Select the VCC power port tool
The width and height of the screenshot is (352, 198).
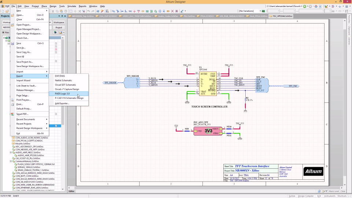point(139,11)
